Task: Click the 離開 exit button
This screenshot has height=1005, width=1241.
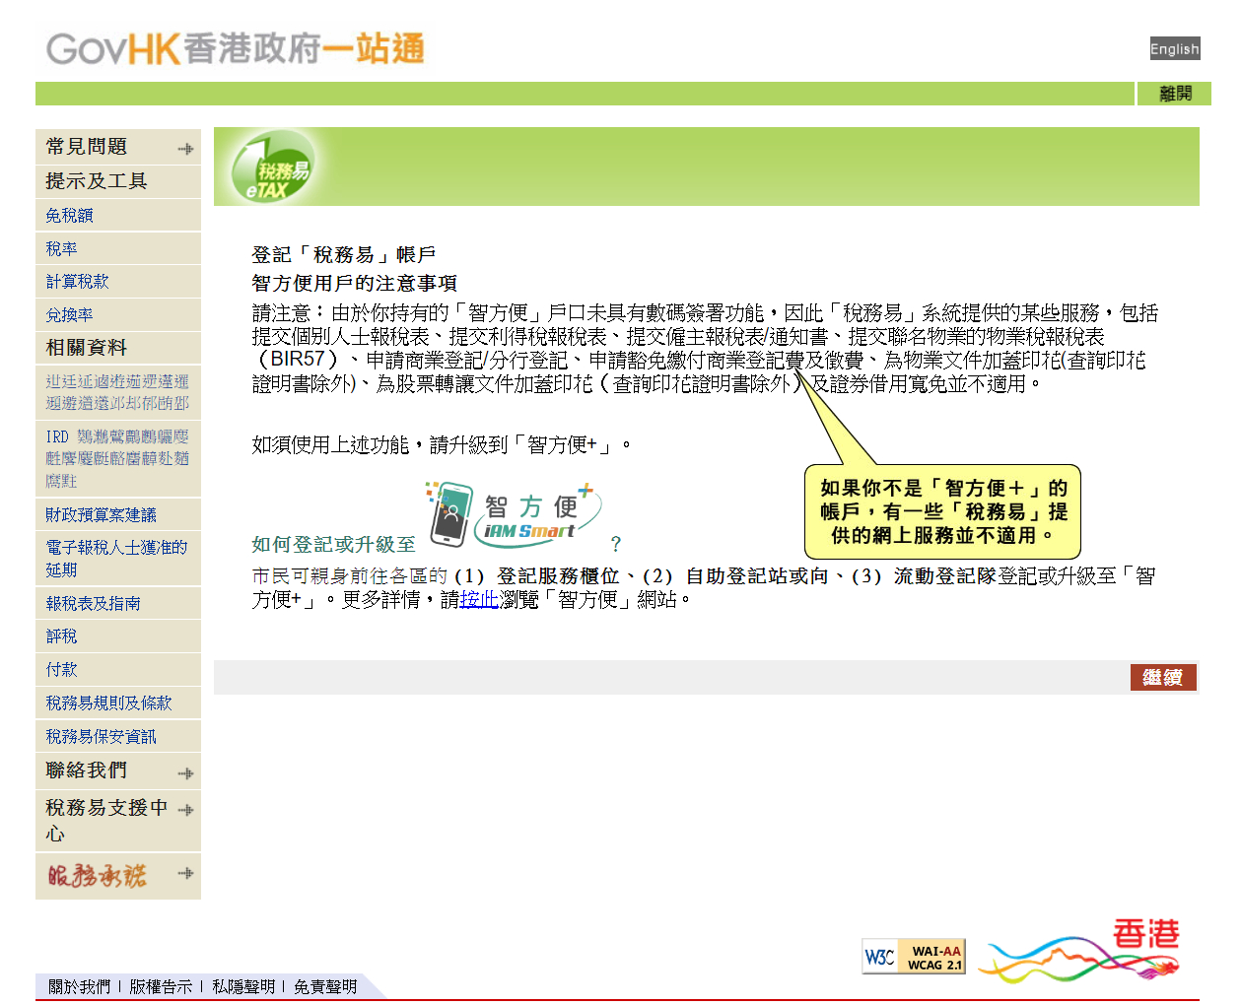Action: [x=1175, y=94]
